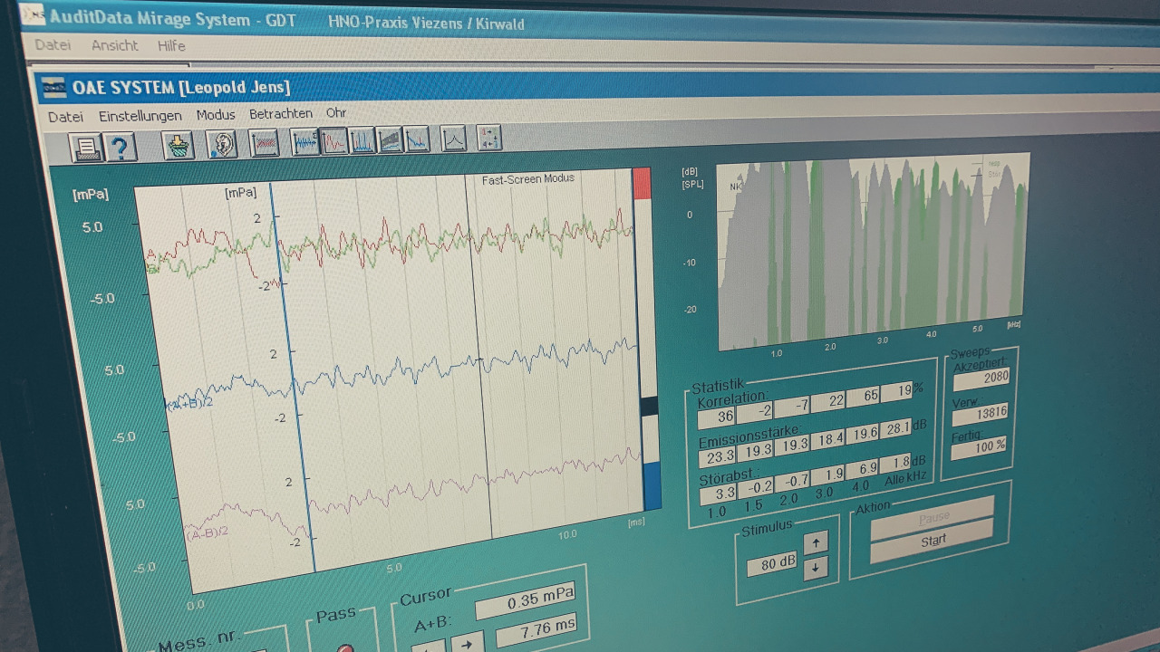
Task: Select the red decaying waveform view icon
Action: click(x=334, y=141)
